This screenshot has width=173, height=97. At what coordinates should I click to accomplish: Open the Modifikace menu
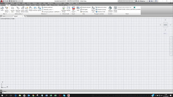(x=51, y=3)
